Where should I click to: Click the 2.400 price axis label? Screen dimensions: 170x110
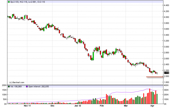[166, 64]
